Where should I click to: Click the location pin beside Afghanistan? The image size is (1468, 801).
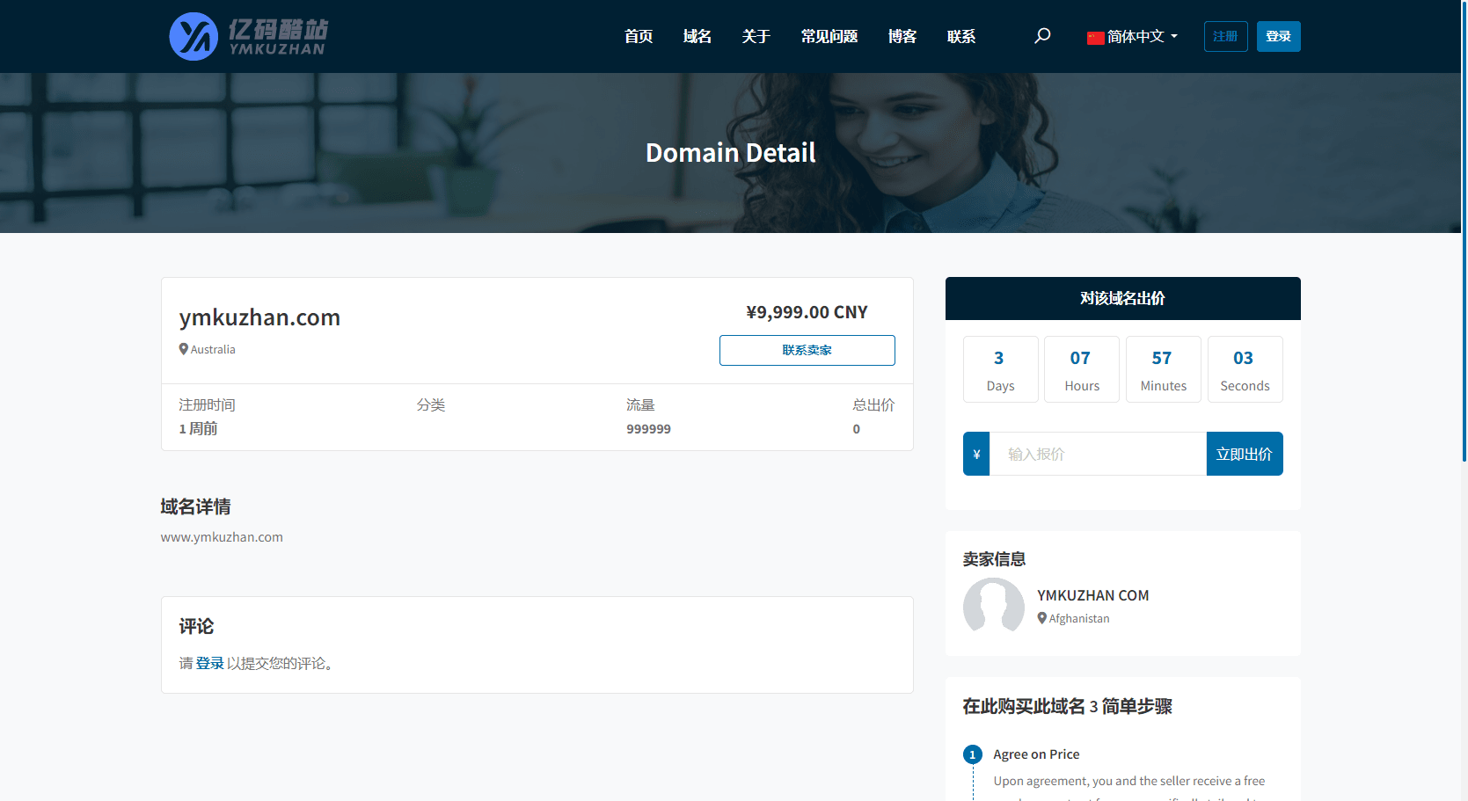(x=1042, y=618)
